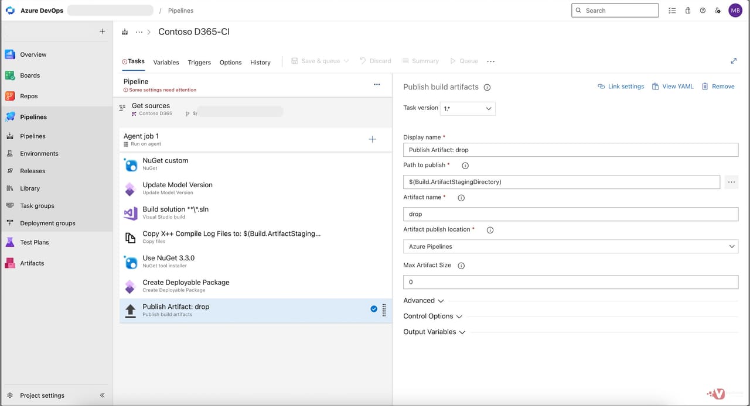Switch to the History tab
The image size is (750, 406).
point(260,63)
